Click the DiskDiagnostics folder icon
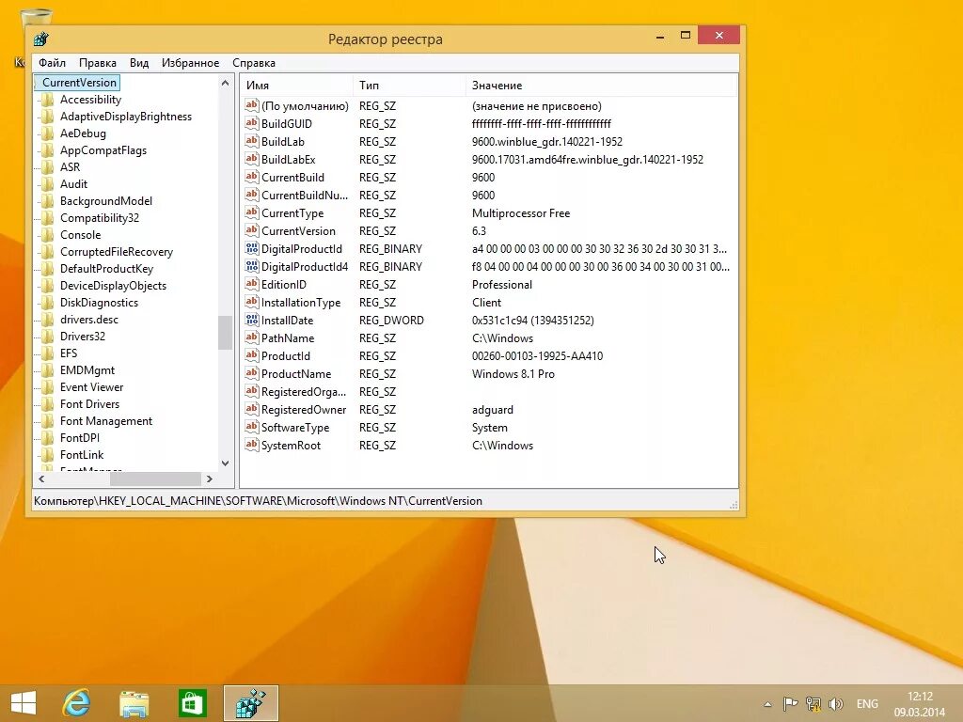 coord(47,303)
